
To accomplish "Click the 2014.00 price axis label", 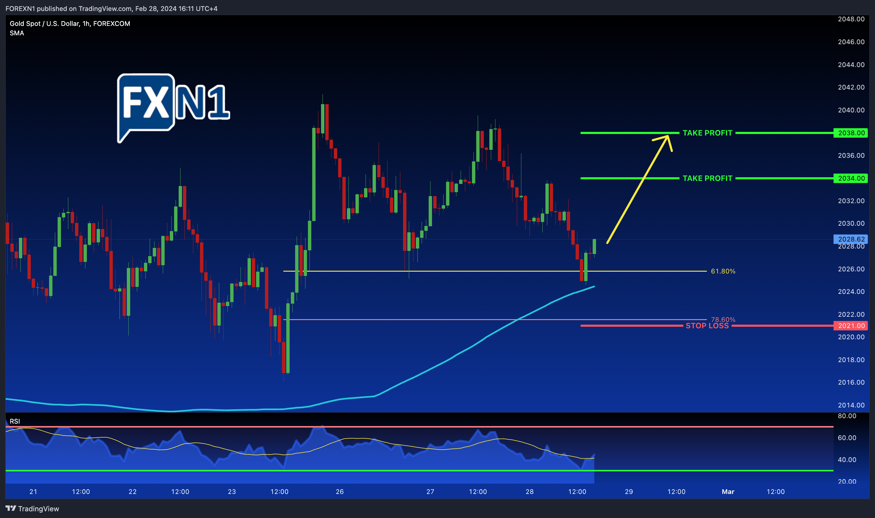I will tap(851, 405).
